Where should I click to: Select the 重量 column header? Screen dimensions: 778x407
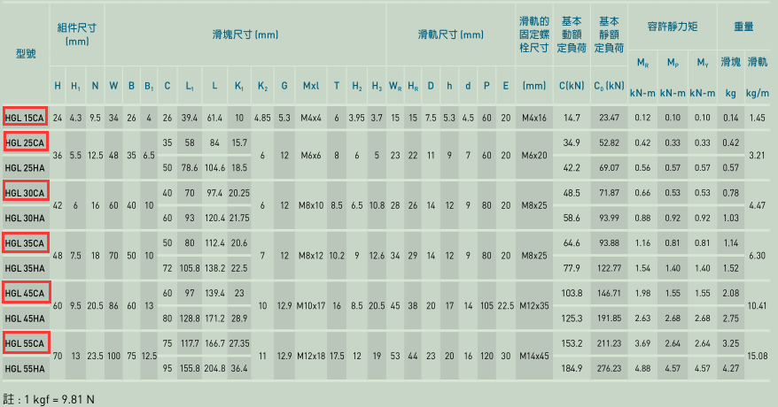pyautogui.click(x=743, y=27)
